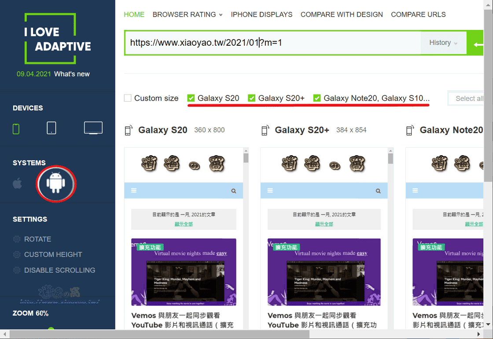Click the Disable Scrolling gear icon
This screenshot has width=493, height=339.
(17, 270)
